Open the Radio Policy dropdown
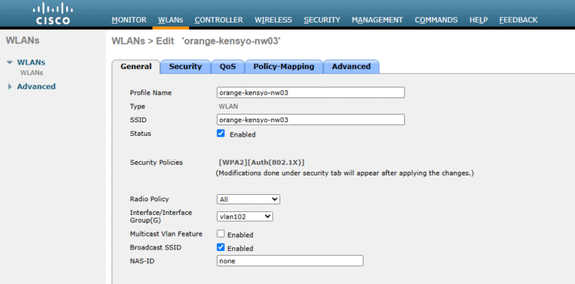The image size is (575, 284). [248, 199]
